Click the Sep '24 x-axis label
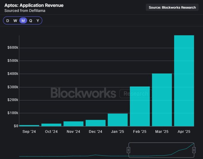 29,132
